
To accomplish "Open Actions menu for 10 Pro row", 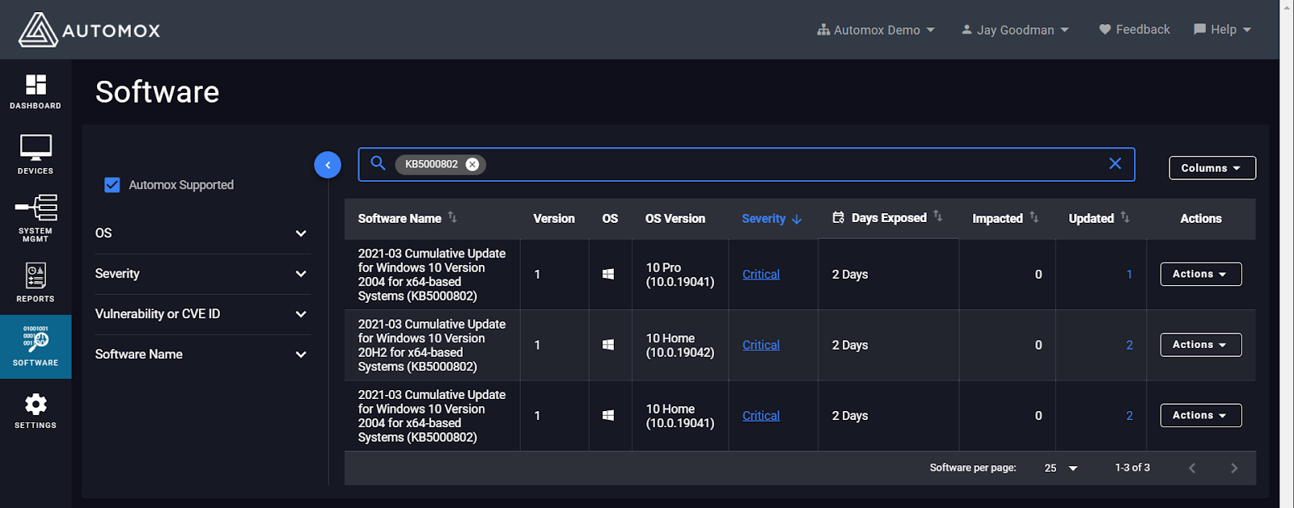I will [1201, 274].
